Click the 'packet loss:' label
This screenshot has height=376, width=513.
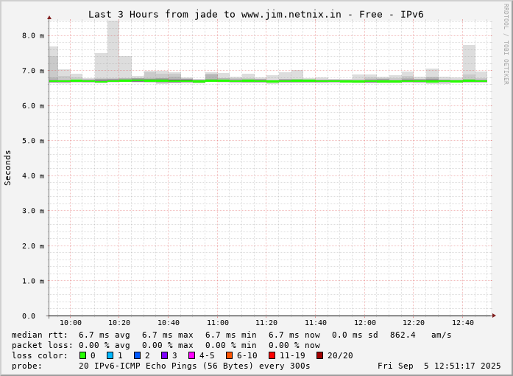tap(42, 345)
